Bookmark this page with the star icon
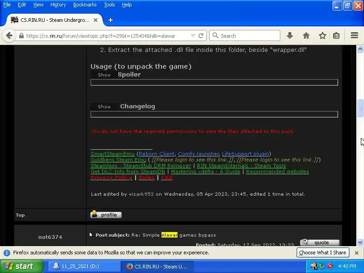364x273 pixels. [x=323, y=35]
